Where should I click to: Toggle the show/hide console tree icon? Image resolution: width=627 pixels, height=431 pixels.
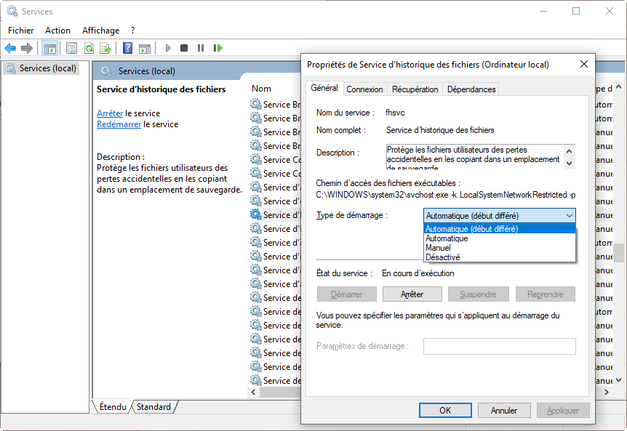50,48
